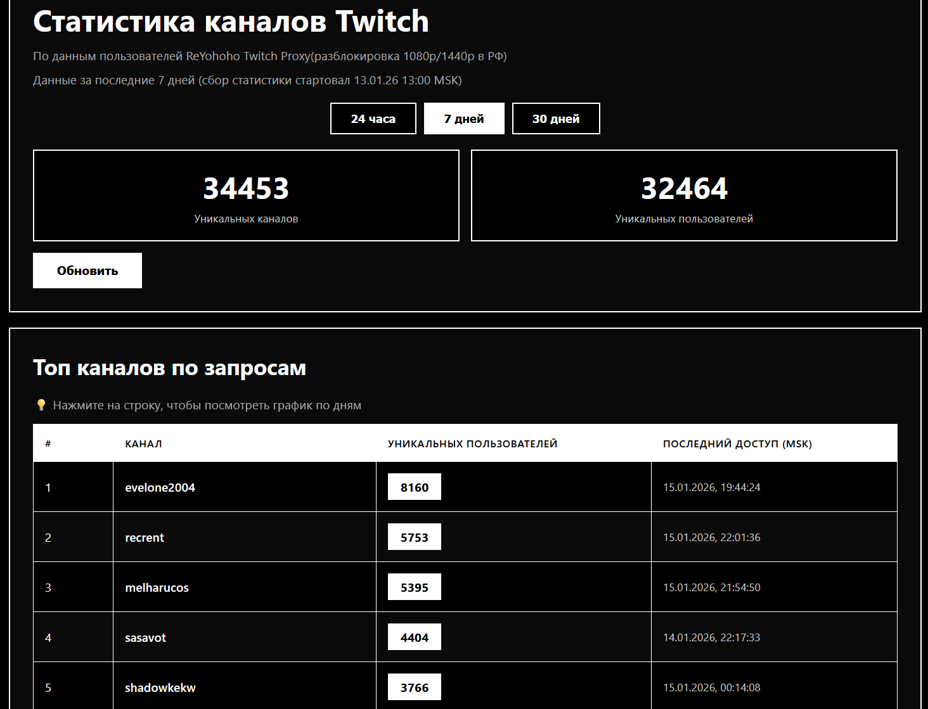Click the 3766 unique users badge
The height and width of the screenshot is (709, 928).
(415, 687)
